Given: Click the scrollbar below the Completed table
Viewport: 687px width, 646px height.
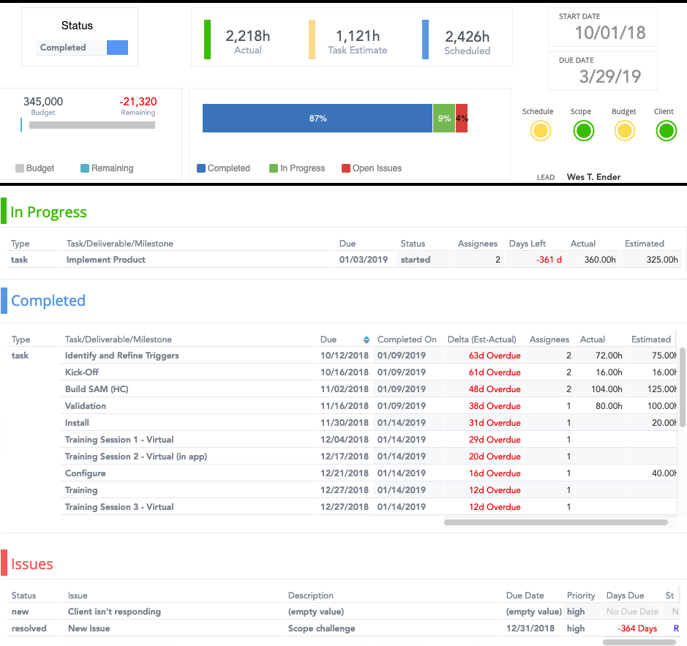Looking at the screenshot, I should (558, 522).
